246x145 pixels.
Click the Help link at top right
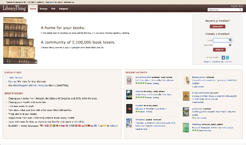(241, 6)
